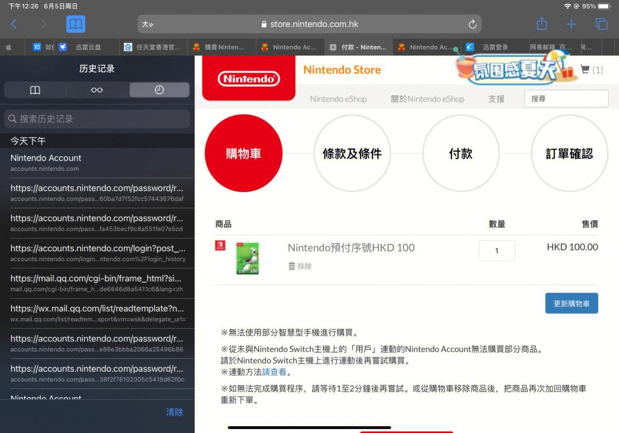The height and width of the screenshot is (433, 619).
Task: Click the 更新購物車 button
Action: tap(571, 303)
